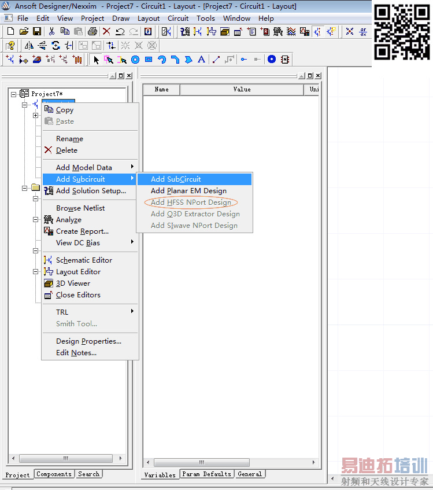433x490 pixels.
Task: Open the Layout menu
Action: tap(149, 19)
